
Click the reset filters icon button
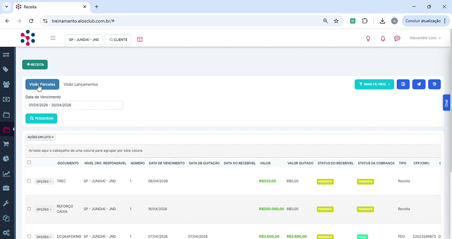(434, 84)
